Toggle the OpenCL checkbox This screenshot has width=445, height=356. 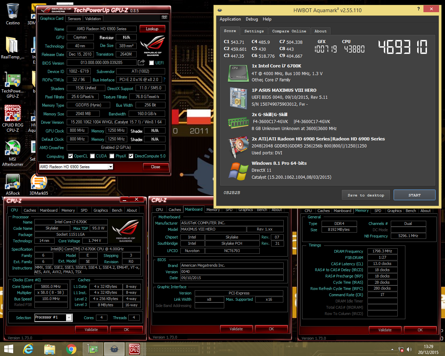coord(71,156)
